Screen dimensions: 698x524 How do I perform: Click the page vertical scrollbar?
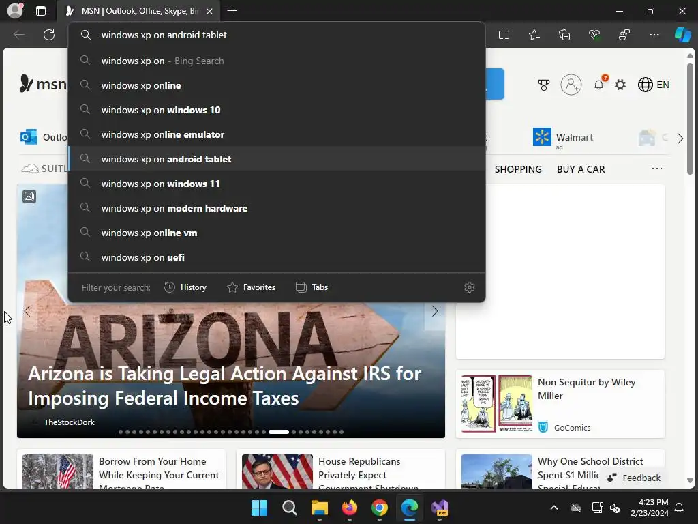click(x=690, y=119)
